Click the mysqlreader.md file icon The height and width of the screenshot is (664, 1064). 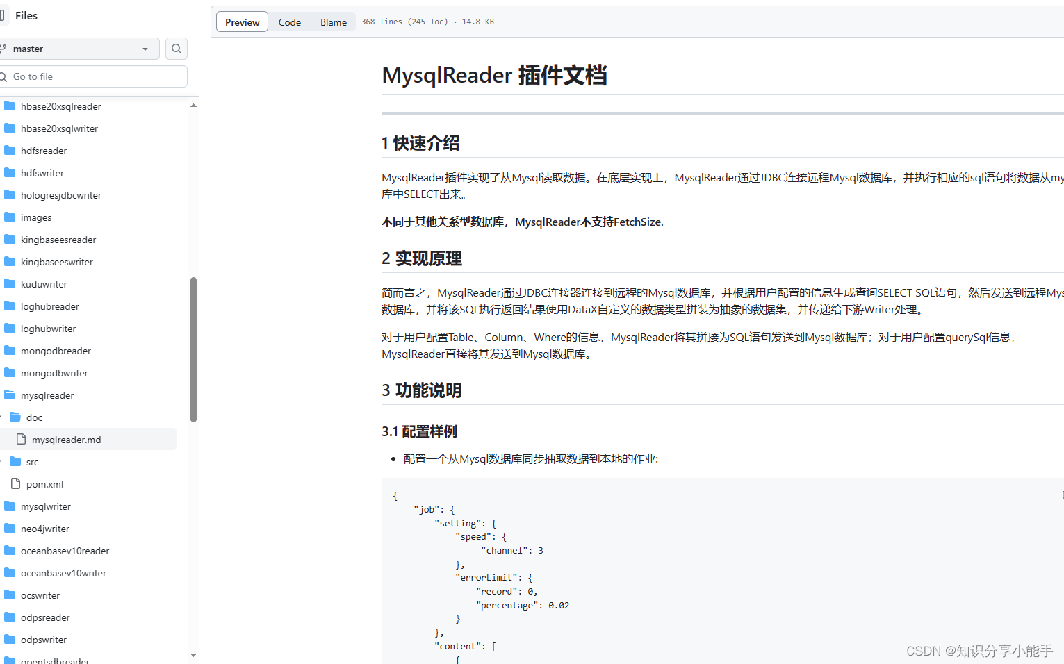point(21,440)
